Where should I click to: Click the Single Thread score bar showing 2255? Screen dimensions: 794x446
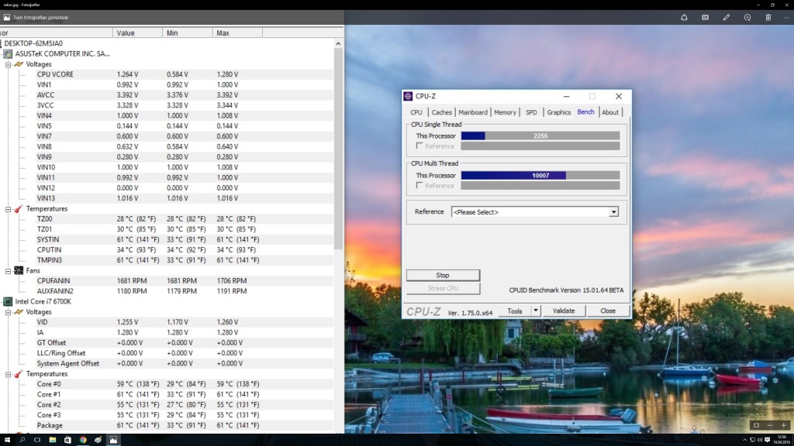pos(540,136)
